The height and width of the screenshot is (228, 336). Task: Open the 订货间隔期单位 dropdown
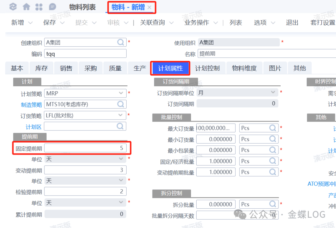click(x=273, y=93)
